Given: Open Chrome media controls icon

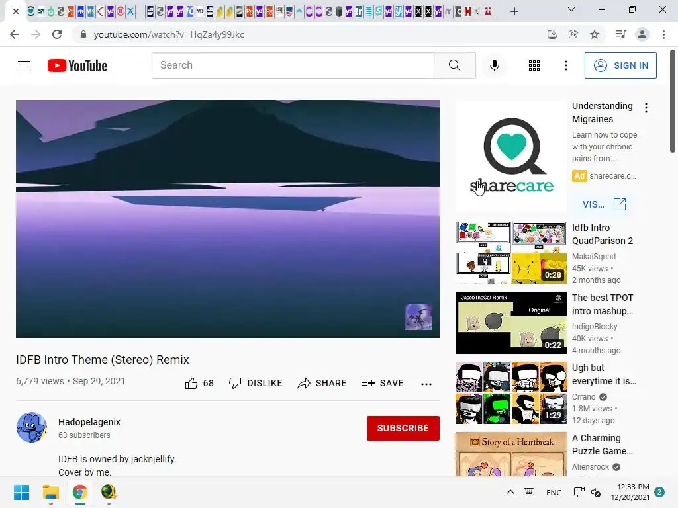Looking at the screenshot, I should click(620, 34).
